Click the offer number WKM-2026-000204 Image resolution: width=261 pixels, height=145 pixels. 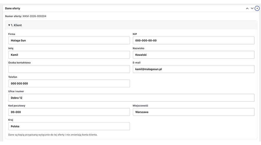coord(35,16)
